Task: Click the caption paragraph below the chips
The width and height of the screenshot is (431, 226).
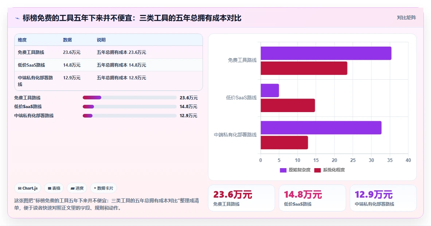Action: point(107,204)
